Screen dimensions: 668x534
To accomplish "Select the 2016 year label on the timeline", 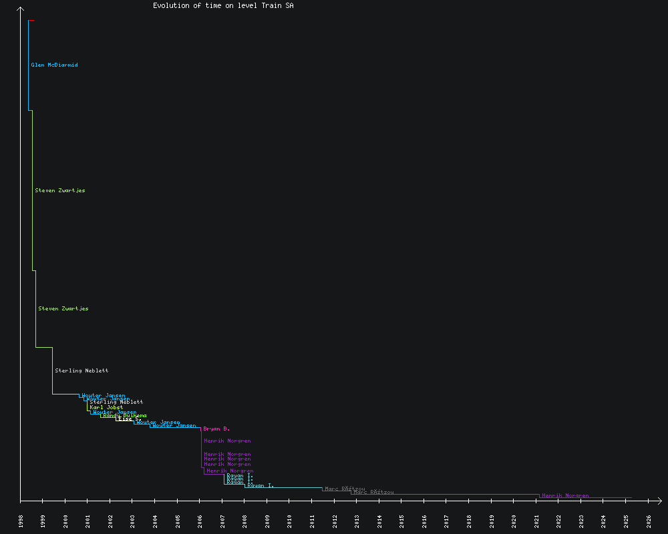I will pos(425,521).
